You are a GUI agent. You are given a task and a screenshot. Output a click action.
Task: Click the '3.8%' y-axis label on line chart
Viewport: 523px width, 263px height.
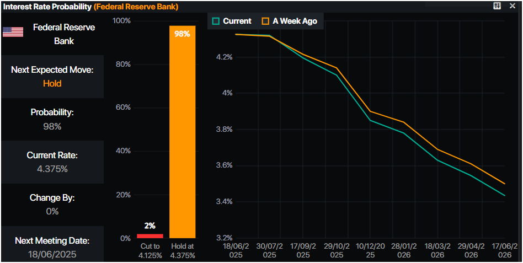pos(224,130)
